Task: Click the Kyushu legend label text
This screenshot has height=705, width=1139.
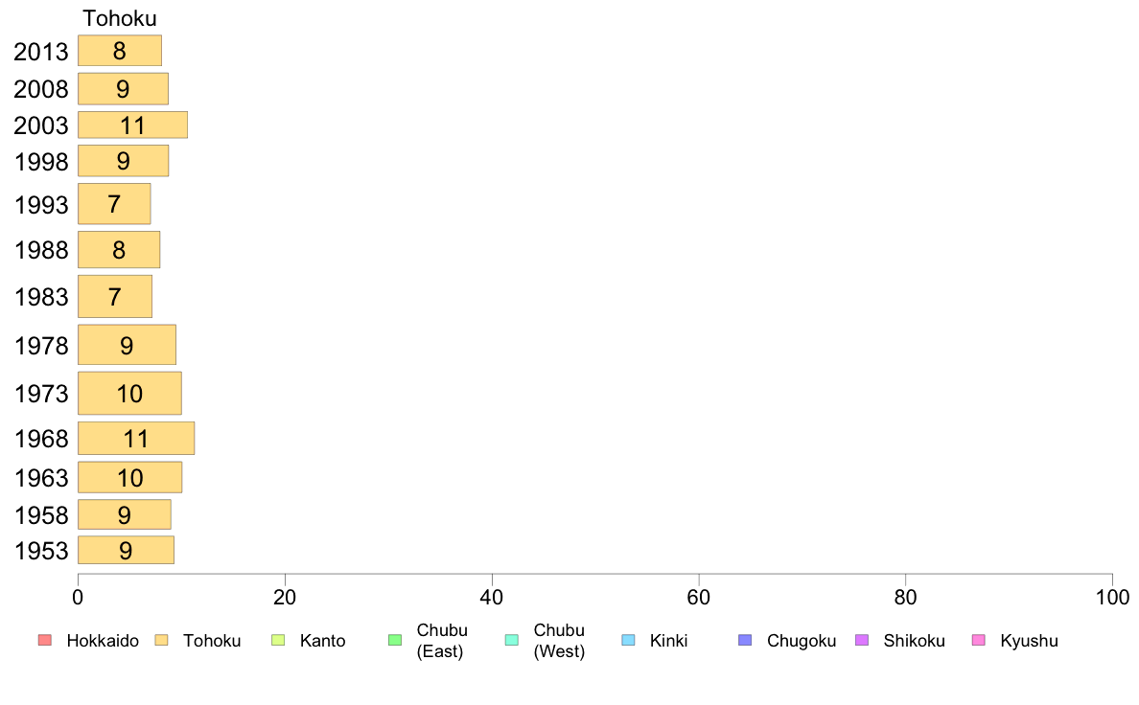Action: click(1029, 641)
